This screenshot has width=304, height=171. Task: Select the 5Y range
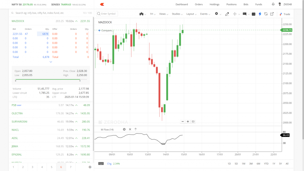click(280, 164)
